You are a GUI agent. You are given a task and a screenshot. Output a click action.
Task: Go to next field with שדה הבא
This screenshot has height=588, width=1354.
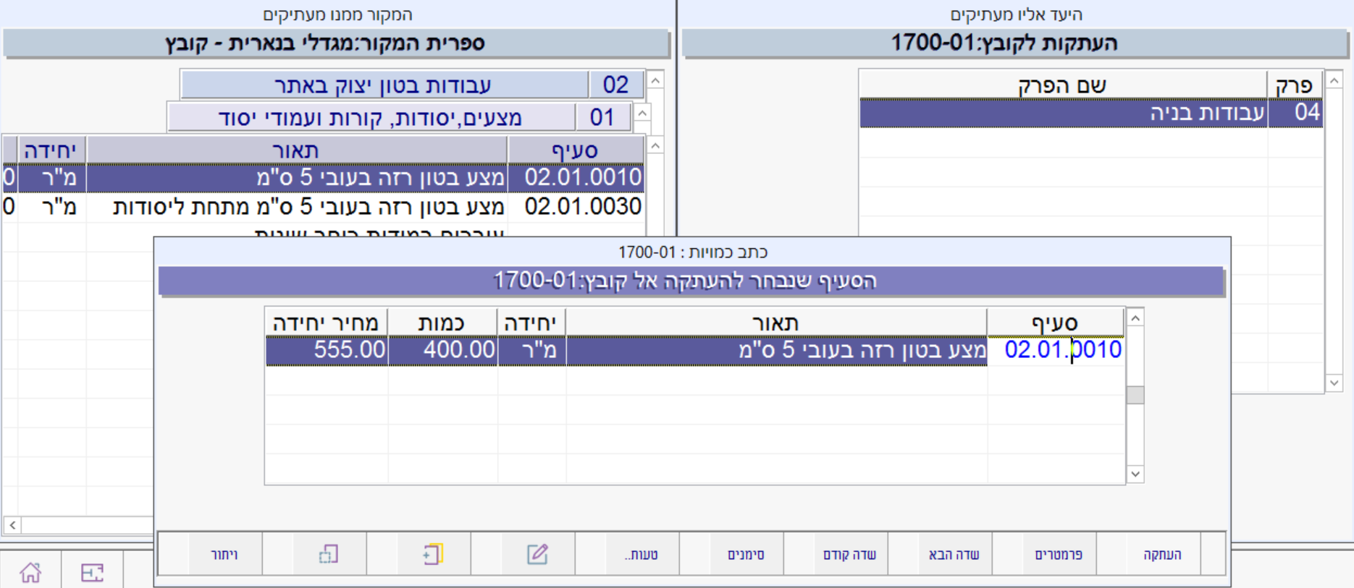coord(954,555)
